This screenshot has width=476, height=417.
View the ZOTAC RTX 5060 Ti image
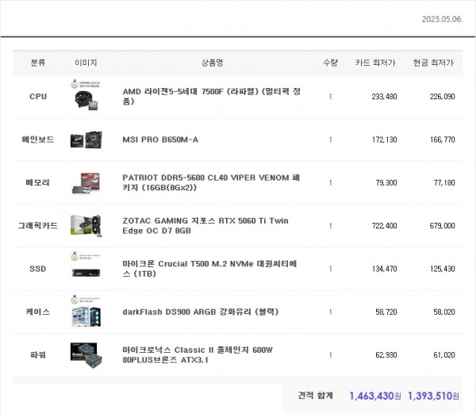pos(86,225)
